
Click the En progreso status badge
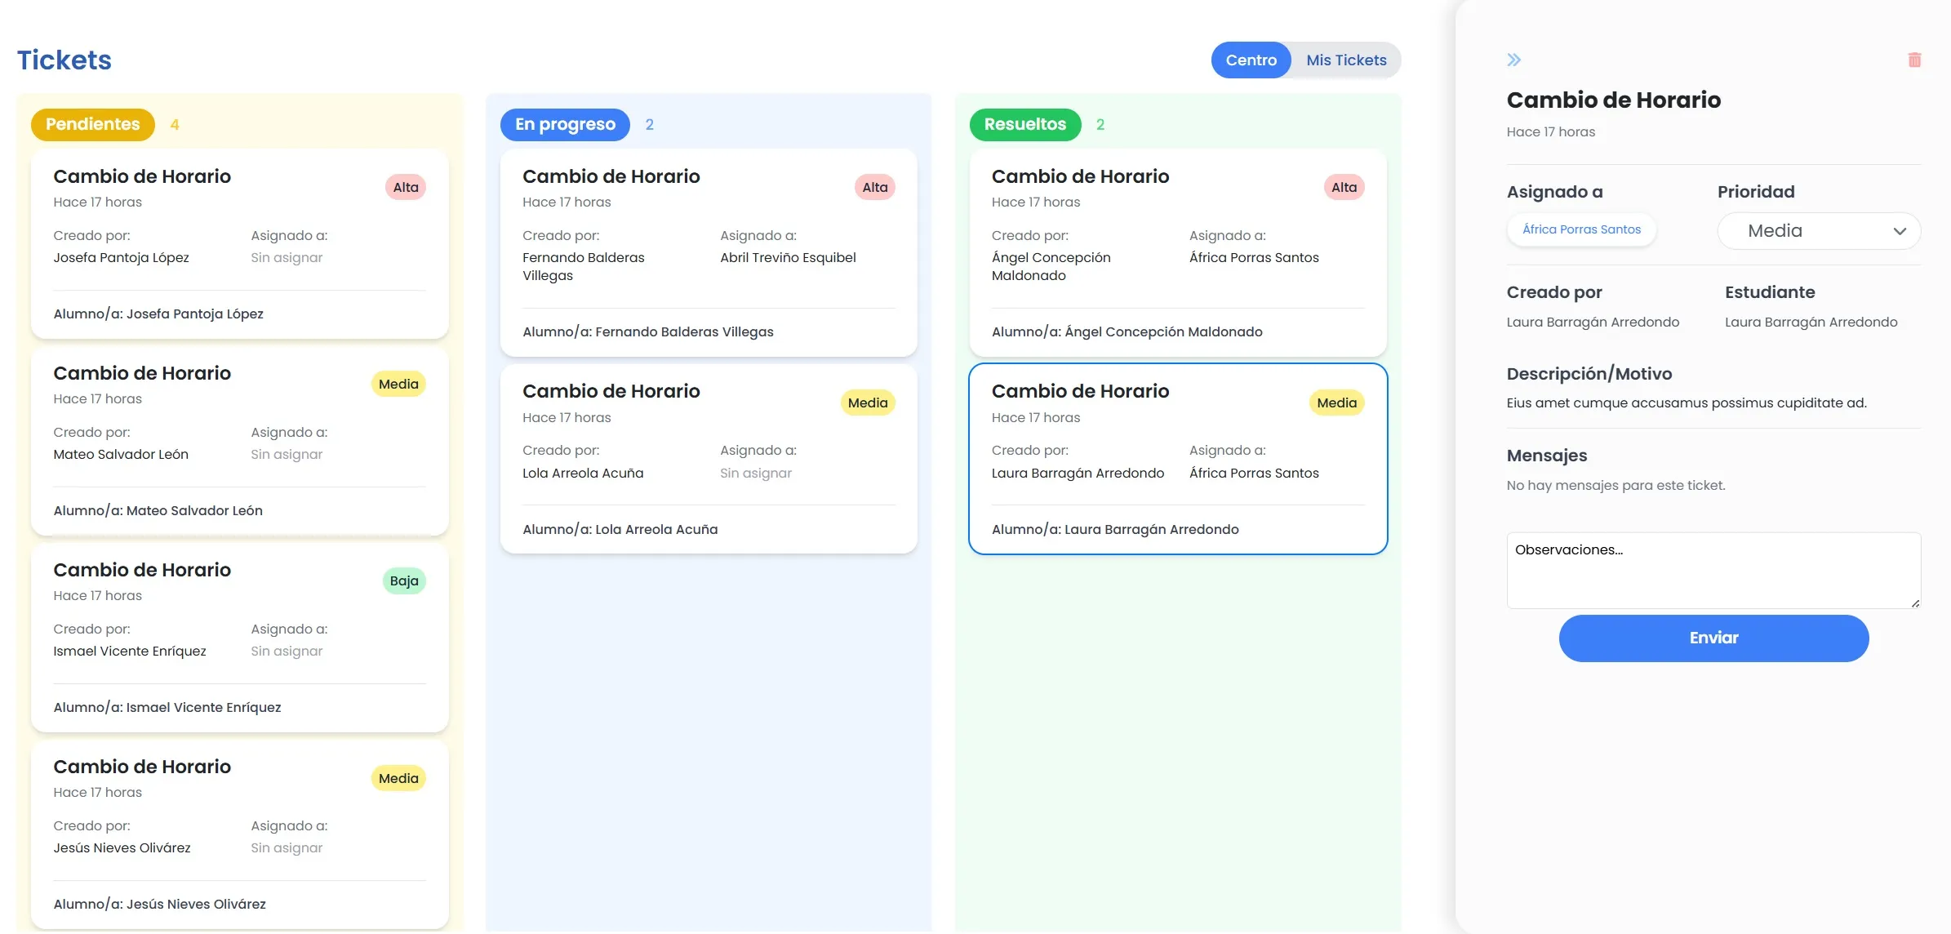(x=565, y=124)
